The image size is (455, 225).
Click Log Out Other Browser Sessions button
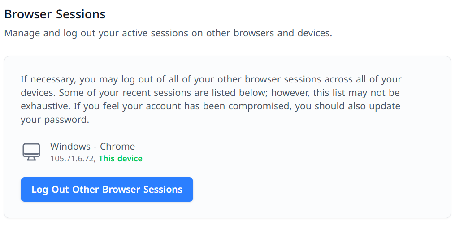pos(107,190)
